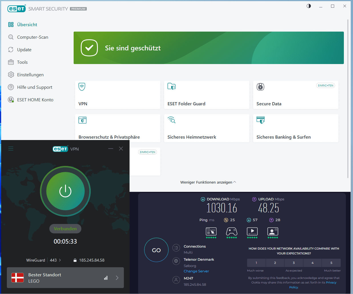
Task: Click the Verbunden status label
Action: point(65,229)
